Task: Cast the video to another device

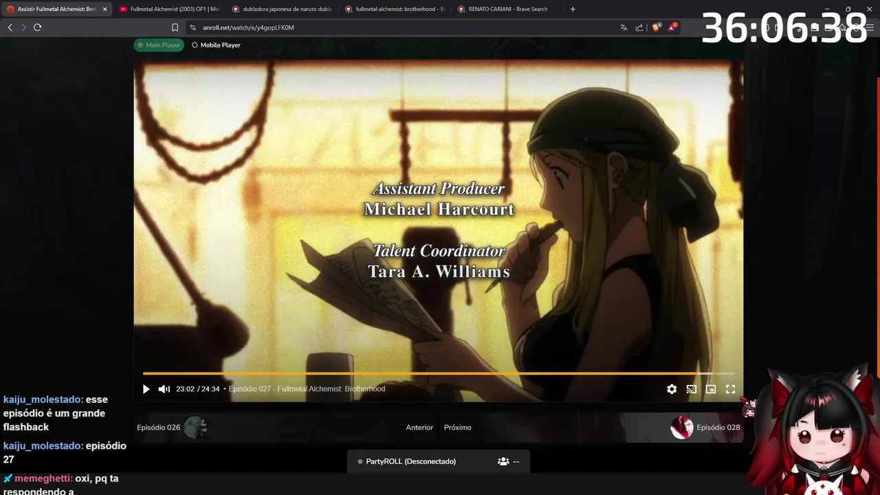Action: (x=692, y=389)
